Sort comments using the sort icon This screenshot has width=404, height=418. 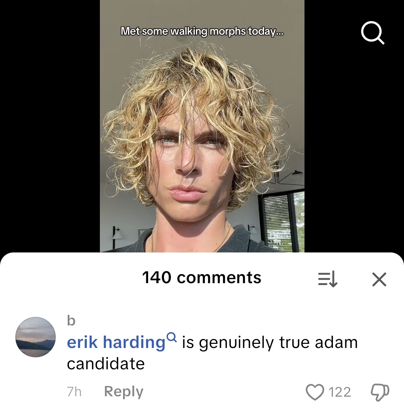(x=328, y=279)
